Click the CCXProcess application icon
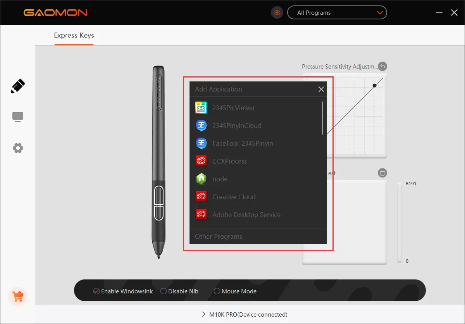465x324 pixels. coord(201,161)
